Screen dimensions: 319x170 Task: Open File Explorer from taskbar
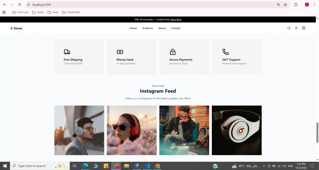pos(127,166)
